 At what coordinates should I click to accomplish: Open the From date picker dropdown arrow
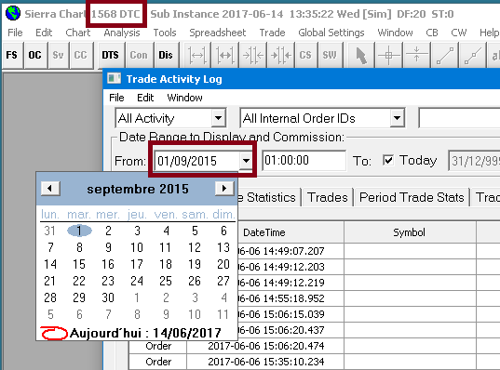[x=246, y=160]
